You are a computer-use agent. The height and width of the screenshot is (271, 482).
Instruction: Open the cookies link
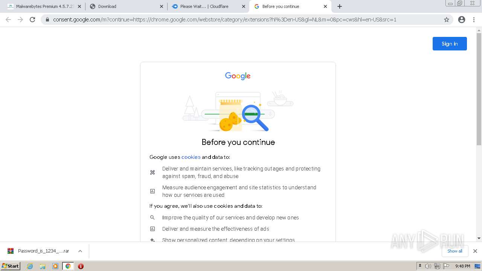pos(191,157)
